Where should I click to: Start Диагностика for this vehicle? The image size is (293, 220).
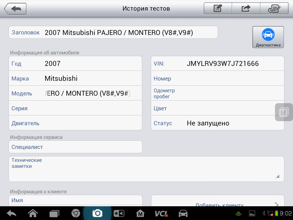pyautogui.click(x=268, y=37)
